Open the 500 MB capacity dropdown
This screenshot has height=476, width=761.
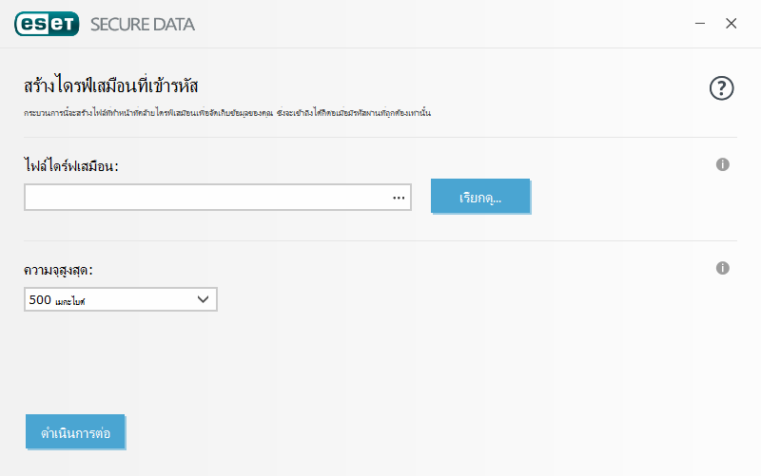(121, 299)
